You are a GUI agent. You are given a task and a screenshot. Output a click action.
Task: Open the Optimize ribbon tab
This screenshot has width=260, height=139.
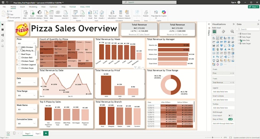(54, 7)
